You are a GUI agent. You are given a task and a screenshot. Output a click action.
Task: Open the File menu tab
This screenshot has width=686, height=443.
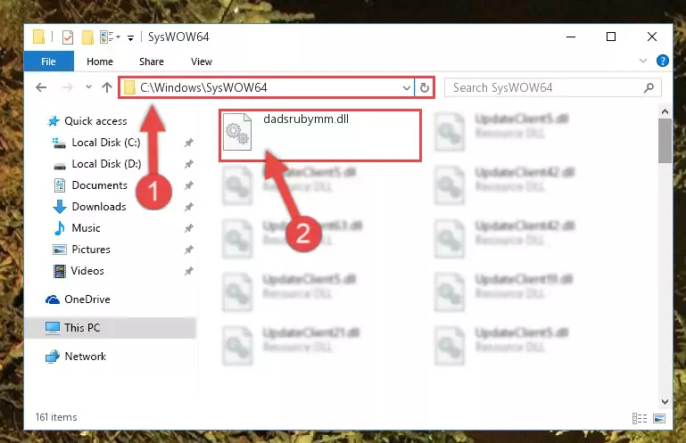click(48, 62)
